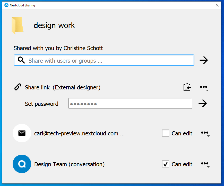The height and width of the screenshot is (186, 224).
Task: Click the Share link (External designer) label
Action: click(x=63, y=87)
